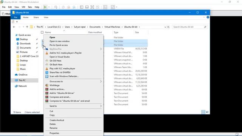Choose Open in new window from context menu
Screen dimensions: 242x136
click(x=59, y=41)
